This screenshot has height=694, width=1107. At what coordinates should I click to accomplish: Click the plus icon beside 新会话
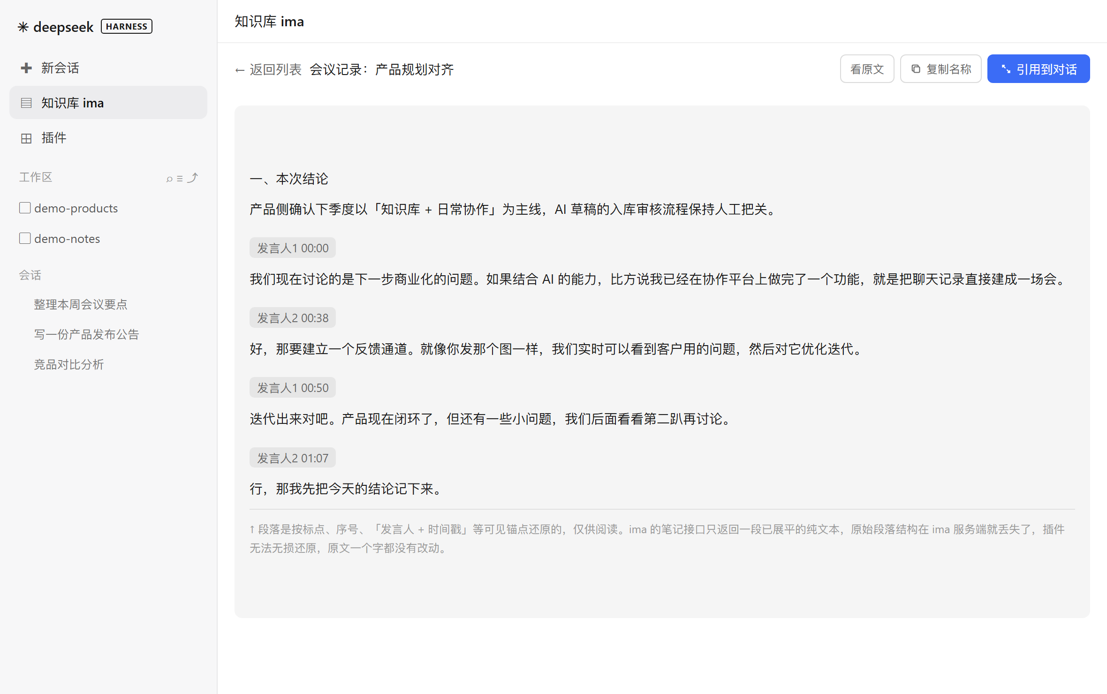26,68
